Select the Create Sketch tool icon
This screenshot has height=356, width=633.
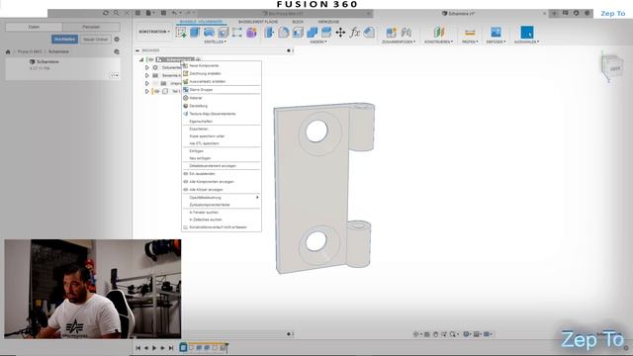click(x=181, y=33)
